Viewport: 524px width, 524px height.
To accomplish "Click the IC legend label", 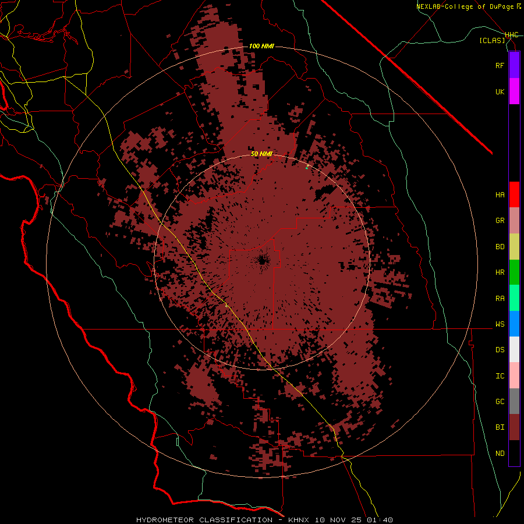I will click(x=500, y=376).
